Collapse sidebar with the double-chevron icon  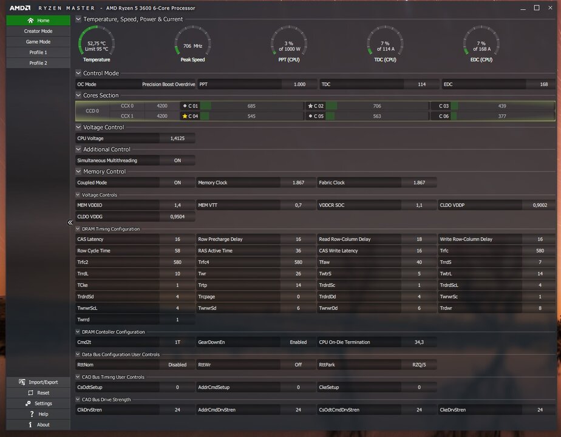(x=70, y=222)
